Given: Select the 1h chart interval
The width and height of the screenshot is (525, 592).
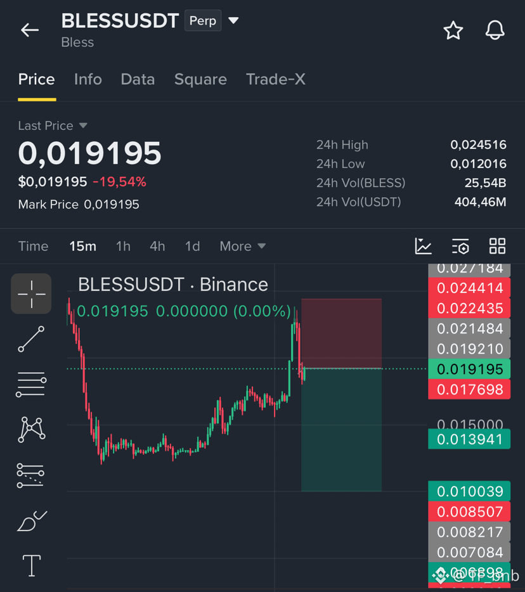Looking at the screenshot, I should coord(123,246).
